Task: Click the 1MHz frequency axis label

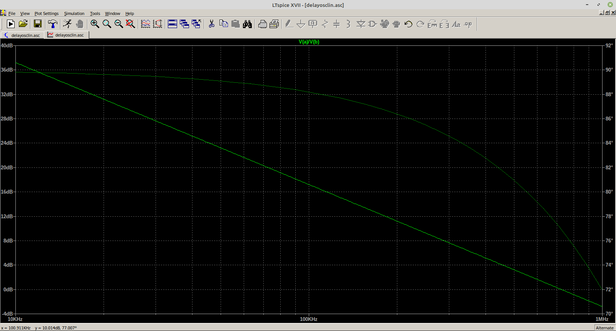Action: click(602, 319)
